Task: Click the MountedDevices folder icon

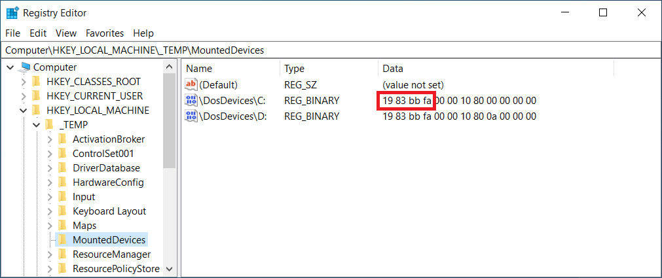Action: [62, 240]
